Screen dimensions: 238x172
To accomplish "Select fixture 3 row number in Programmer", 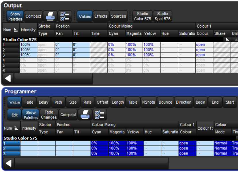I will pyautogui.click(x=12, y=154).
